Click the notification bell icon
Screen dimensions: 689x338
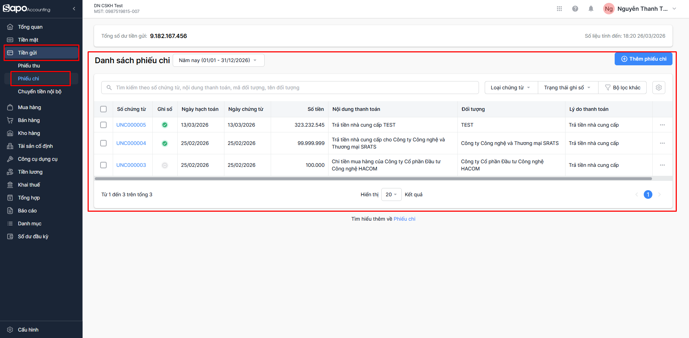pos(591,9)
